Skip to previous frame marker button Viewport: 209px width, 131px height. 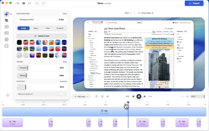[x=133, y=96]
